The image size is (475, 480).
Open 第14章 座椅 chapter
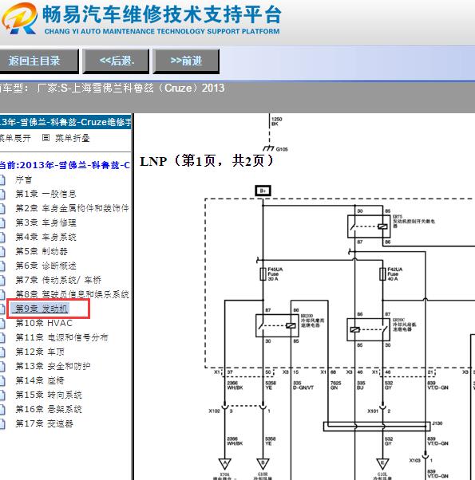point(40,380)
